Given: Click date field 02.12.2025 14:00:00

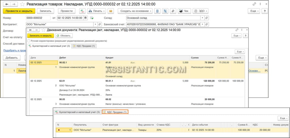Looking at the screenshot, I should click(x=70, y=18).
